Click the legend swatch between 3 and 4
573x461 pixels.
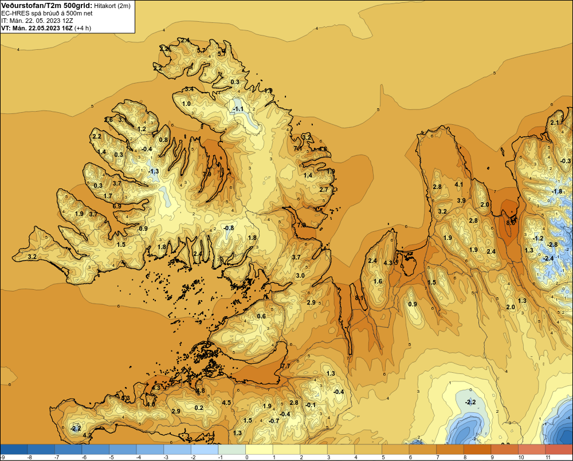tap(340, 450)
